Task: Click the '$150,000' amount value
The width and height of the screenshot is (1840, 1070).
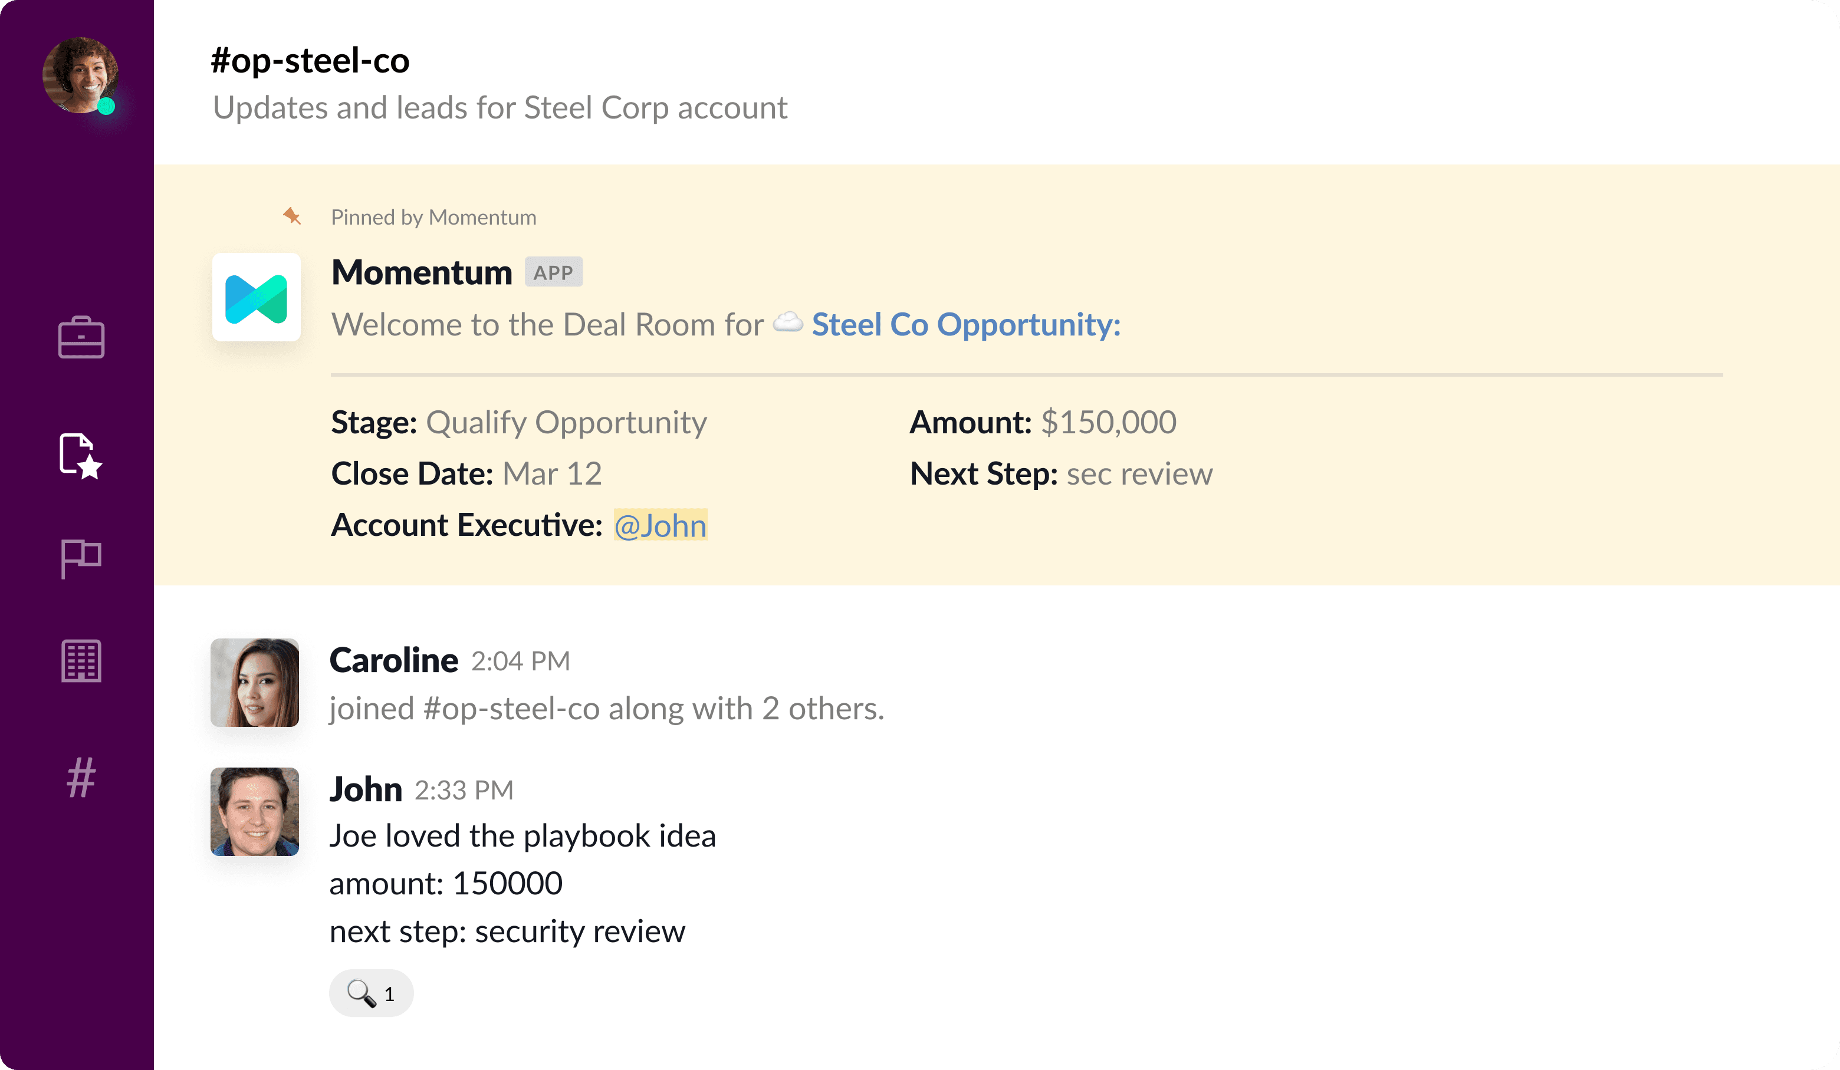Action: click(1109, 422)
